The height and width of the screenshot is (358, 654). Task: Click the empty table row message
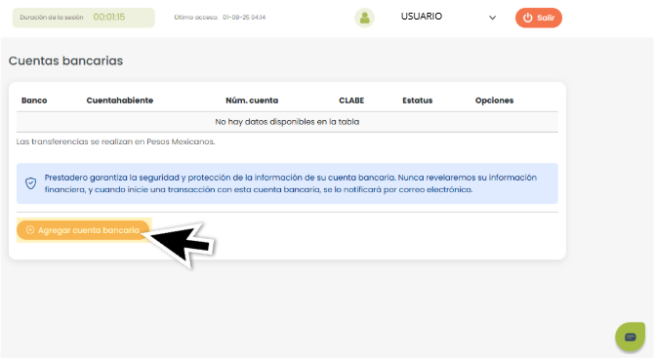coord(287,122)
